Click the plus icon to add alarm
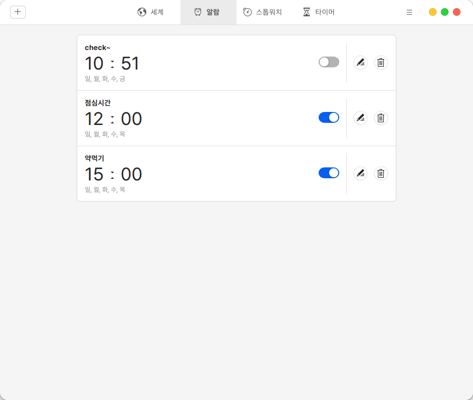This screenshot has height=400, width=473. pyautogui.click(x=18, y=12)
